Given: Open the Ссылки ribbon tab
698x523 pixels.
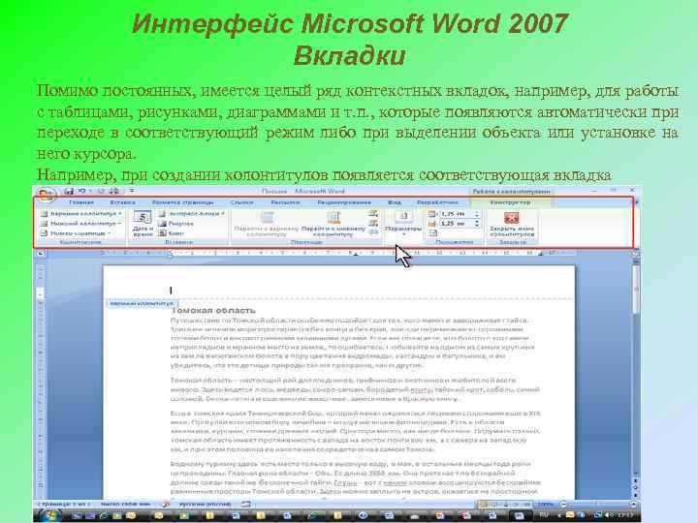Looking at the screenshot, I should 241,202.
